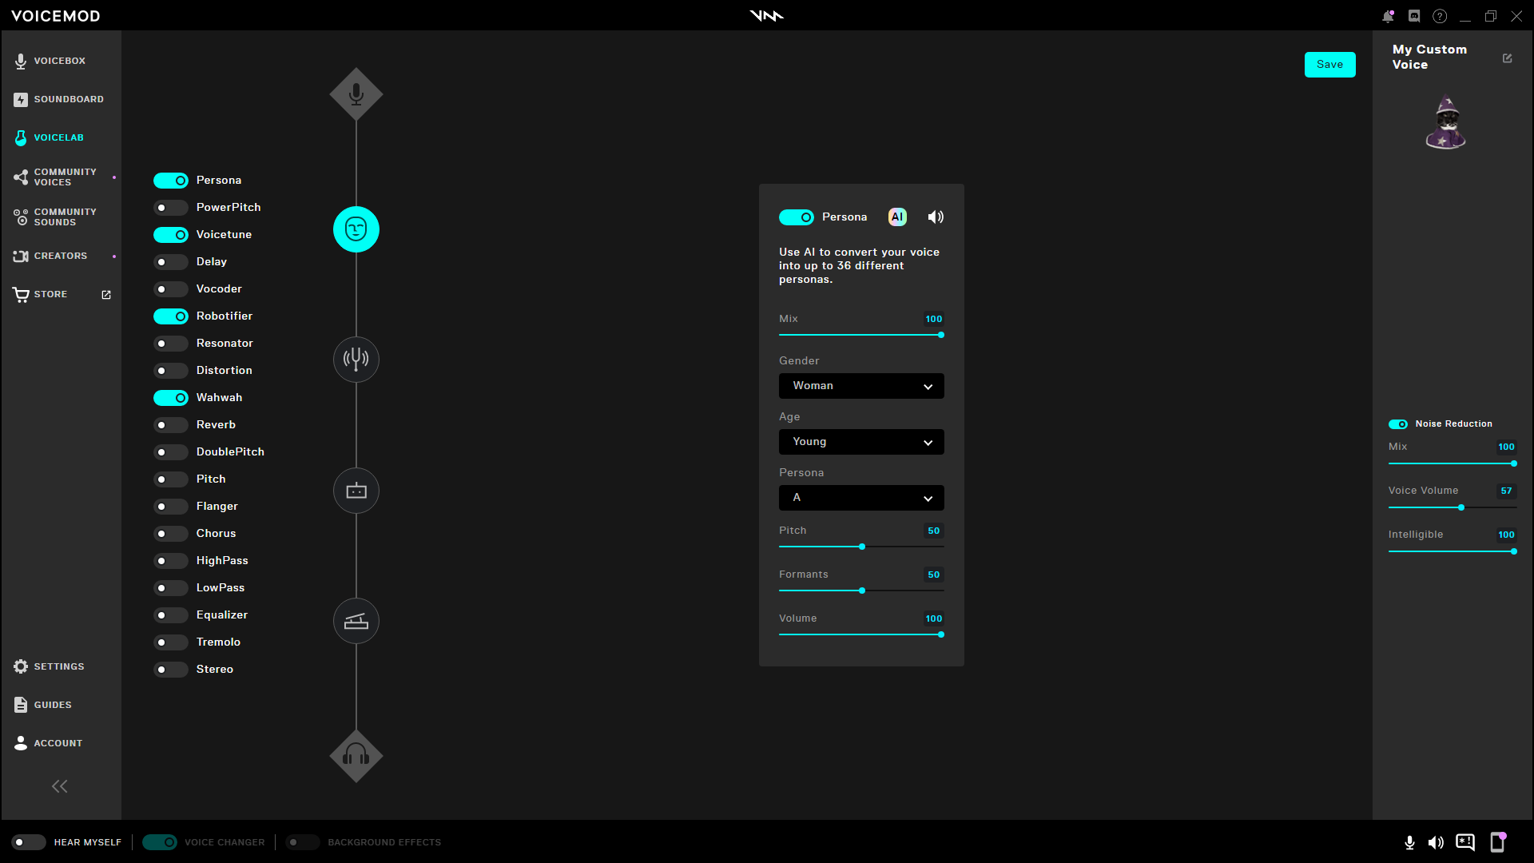
Task: Click the Save button
Action: [x=1329, y=64]
